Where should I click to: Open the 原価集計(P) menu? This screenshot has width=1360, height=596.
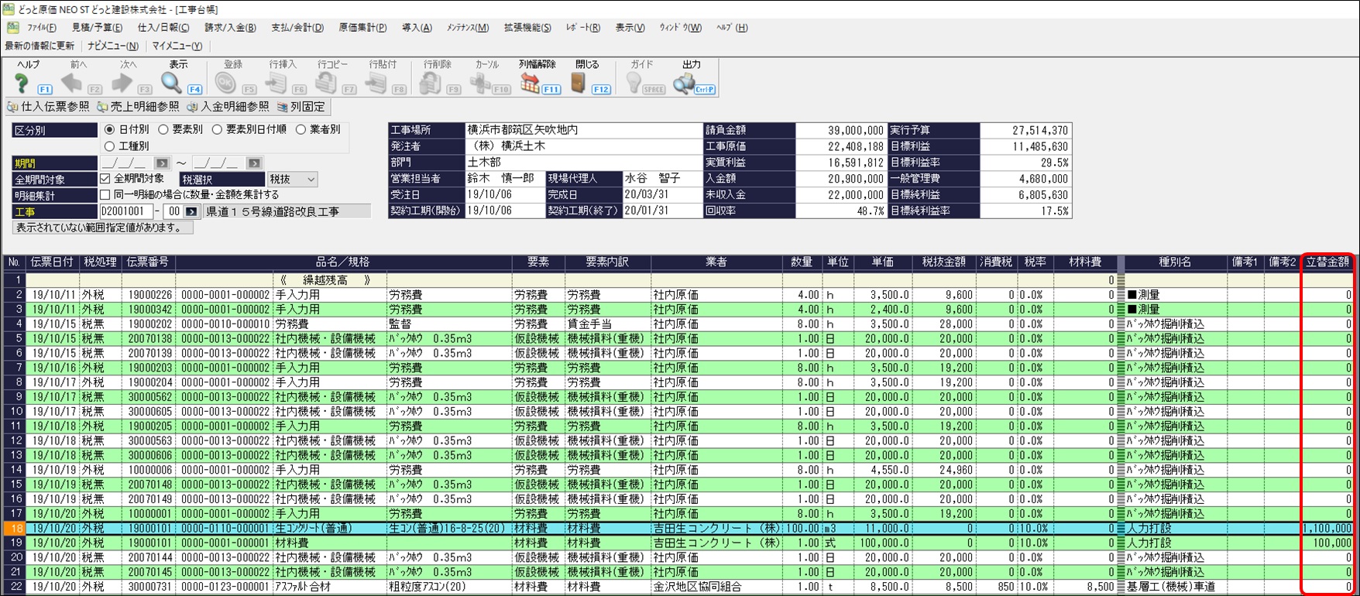point(362,28)
